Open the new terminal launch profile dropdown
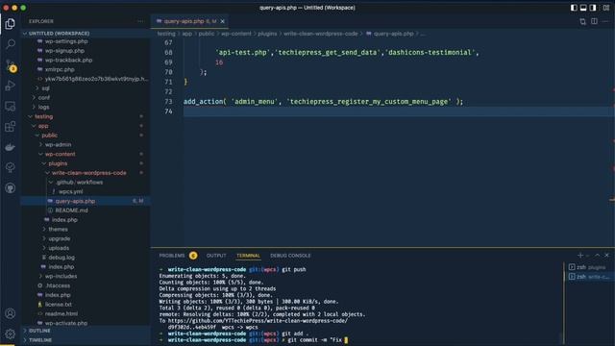 point(587,256)
